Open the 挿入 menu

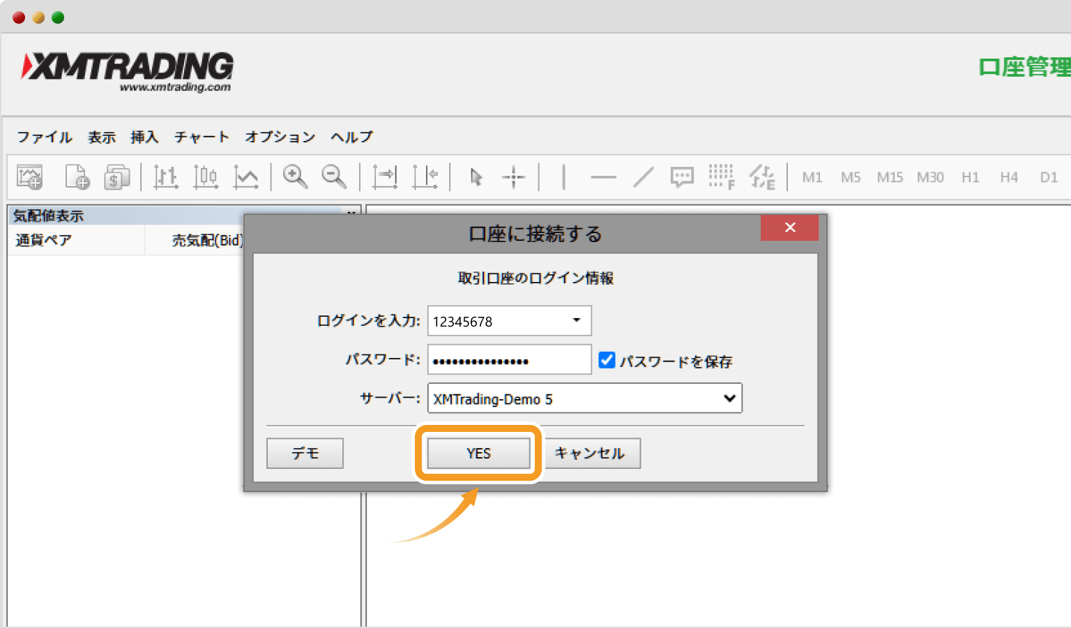145,137
